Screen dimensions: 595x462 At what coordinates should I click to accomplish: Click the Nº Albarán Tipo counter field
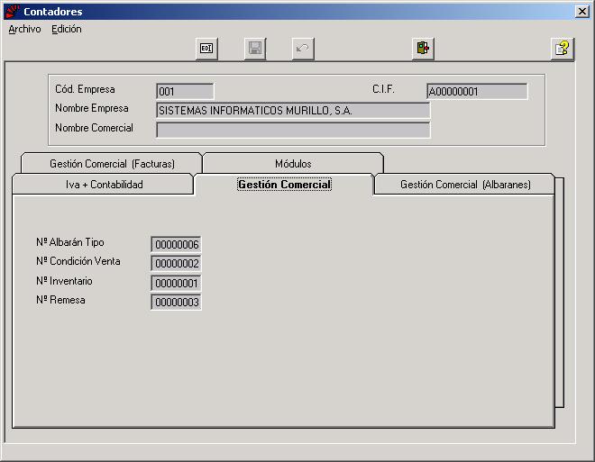[x=176, y=244]
